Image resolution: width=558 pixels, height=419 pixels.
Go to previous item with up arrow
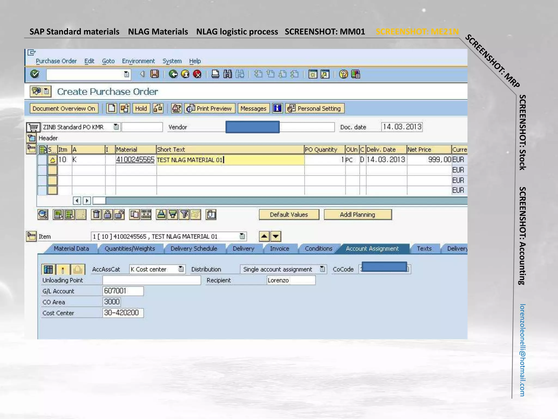click(x=264, y=236)
